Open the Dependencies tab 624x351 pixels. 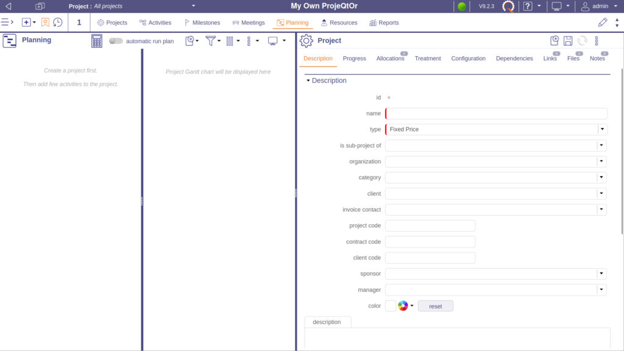pyautogui.click(x=514, y=58)
